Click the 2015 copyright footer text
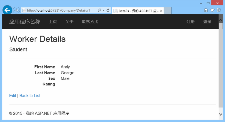This screenshot has height=122, width=225. [39, 113]
